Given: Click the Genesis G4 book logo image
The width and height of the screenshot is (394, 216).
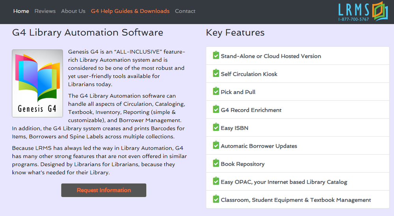Looking at the screenshot, I should (37, 83).
